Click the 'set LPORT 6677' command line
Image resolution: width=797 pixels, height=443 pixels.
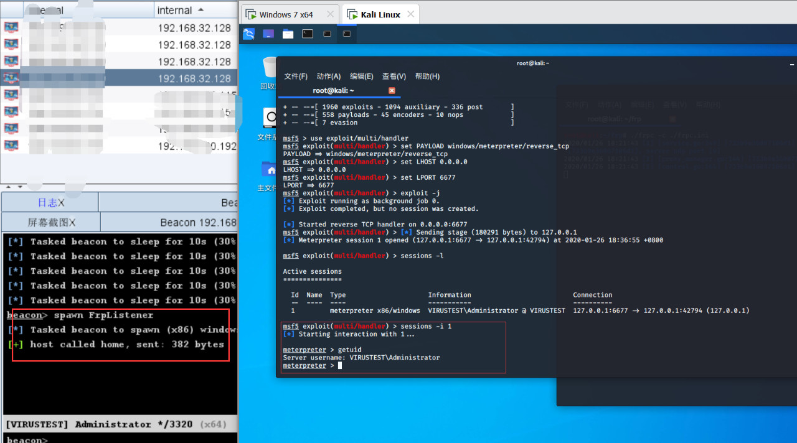pos(369,177)
